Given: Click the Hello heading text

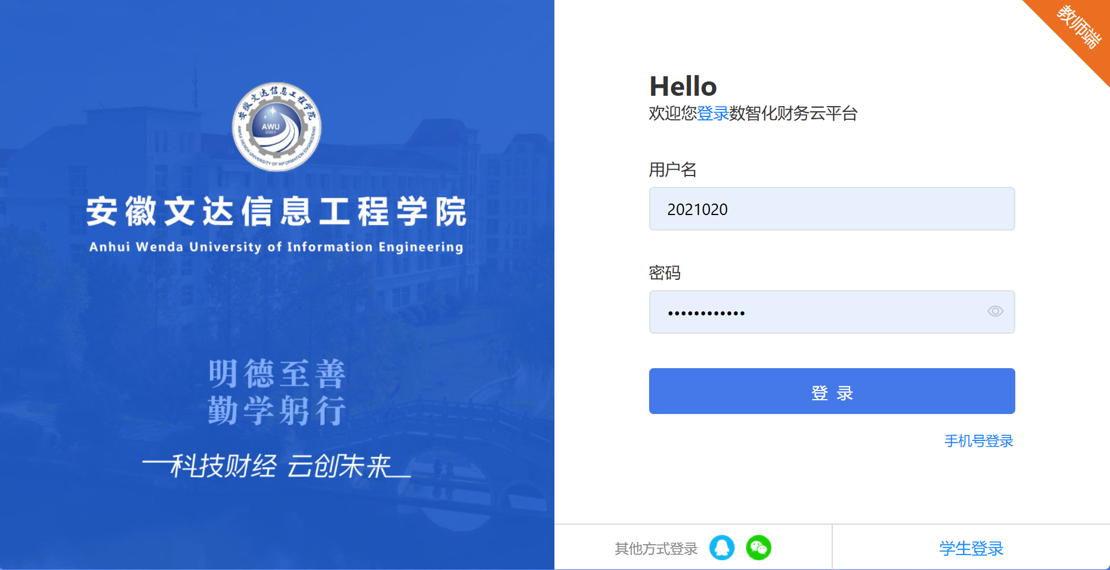Looking at the screenshot, I should [x=683, y=87].
